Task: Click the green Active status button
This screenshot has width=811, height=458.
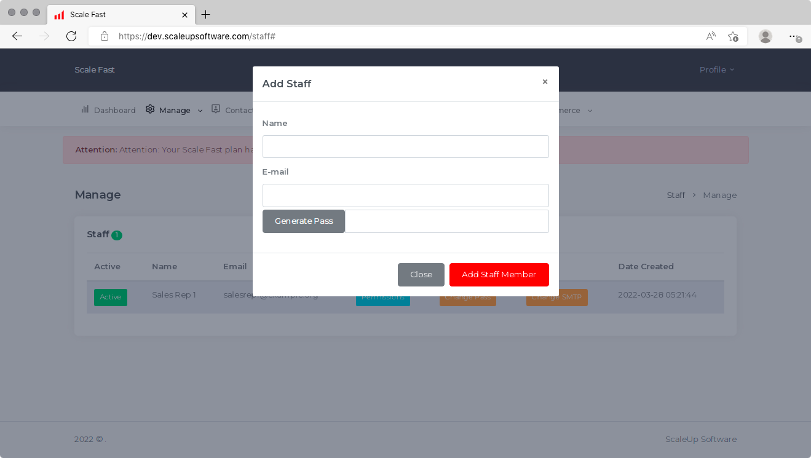Action: (x=111, y=297)
